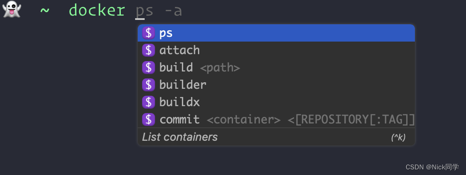
Task: Choose buildx in the autocomplete list
Action: [x=180, y=102]
